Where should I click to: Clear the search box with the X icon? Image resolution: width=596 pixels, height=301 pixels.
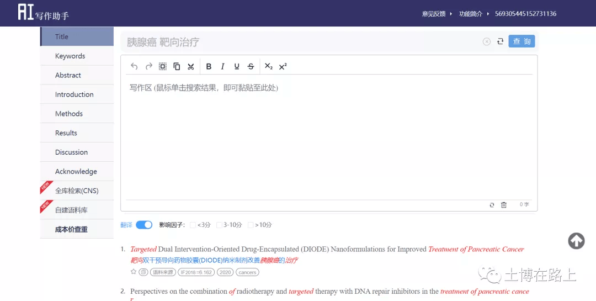pos(487,41)
